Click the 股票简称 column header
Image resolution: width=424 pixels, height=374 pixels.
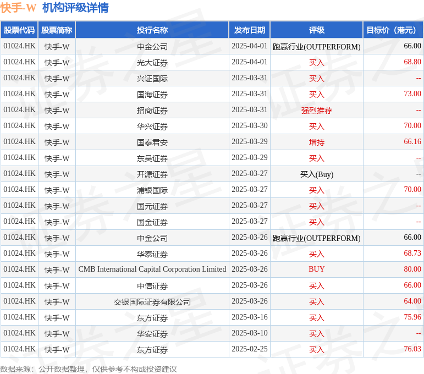tap(57, 30)
